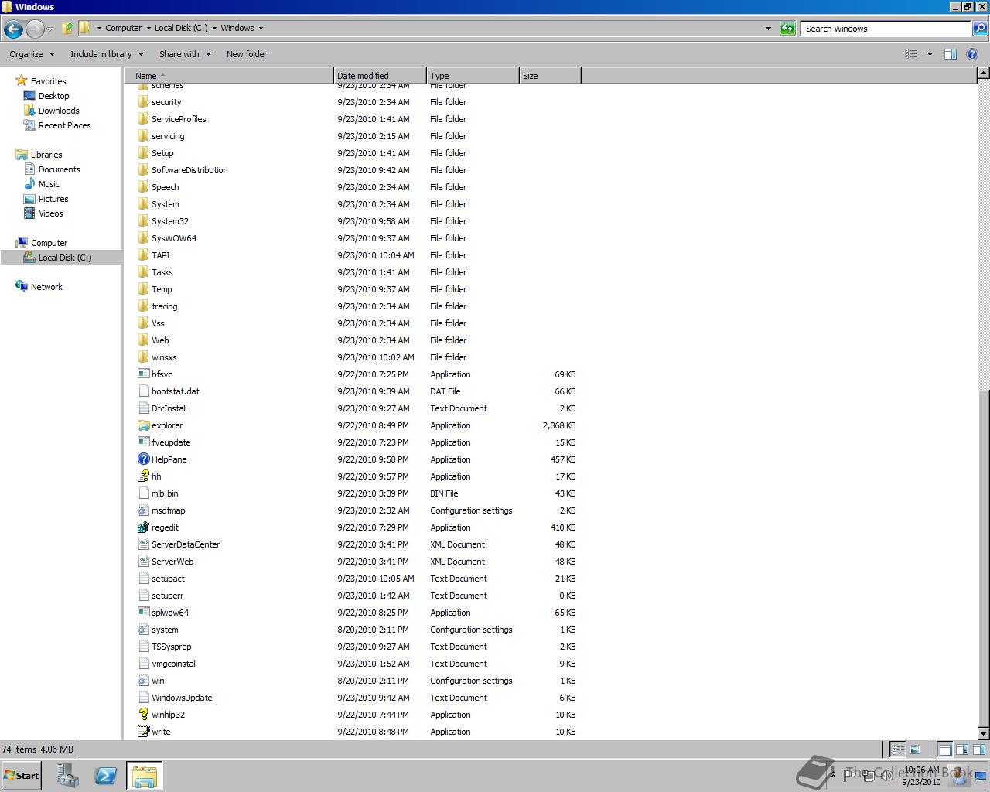This screenshot has height=792, width=990.
Task: Click the green refresh button in address bar
Action: coord(787,29)
